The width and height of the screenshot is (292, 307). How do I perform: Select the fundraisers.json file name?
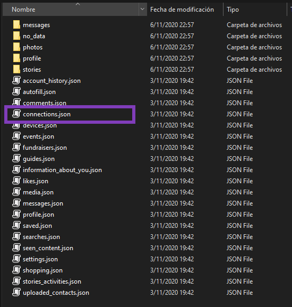[x=45, y=148]
